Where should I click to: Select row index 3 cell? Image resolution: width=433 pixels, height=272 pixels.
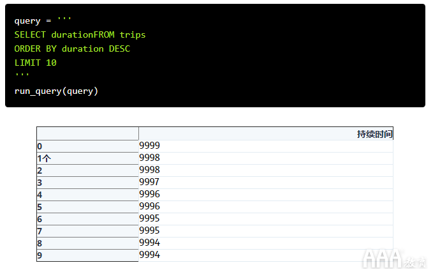40,183
